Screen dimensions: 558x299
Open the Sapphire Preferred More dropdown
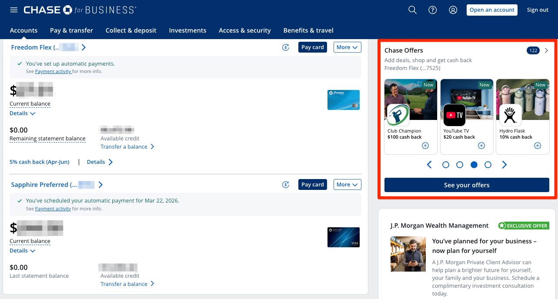point(347,185)
